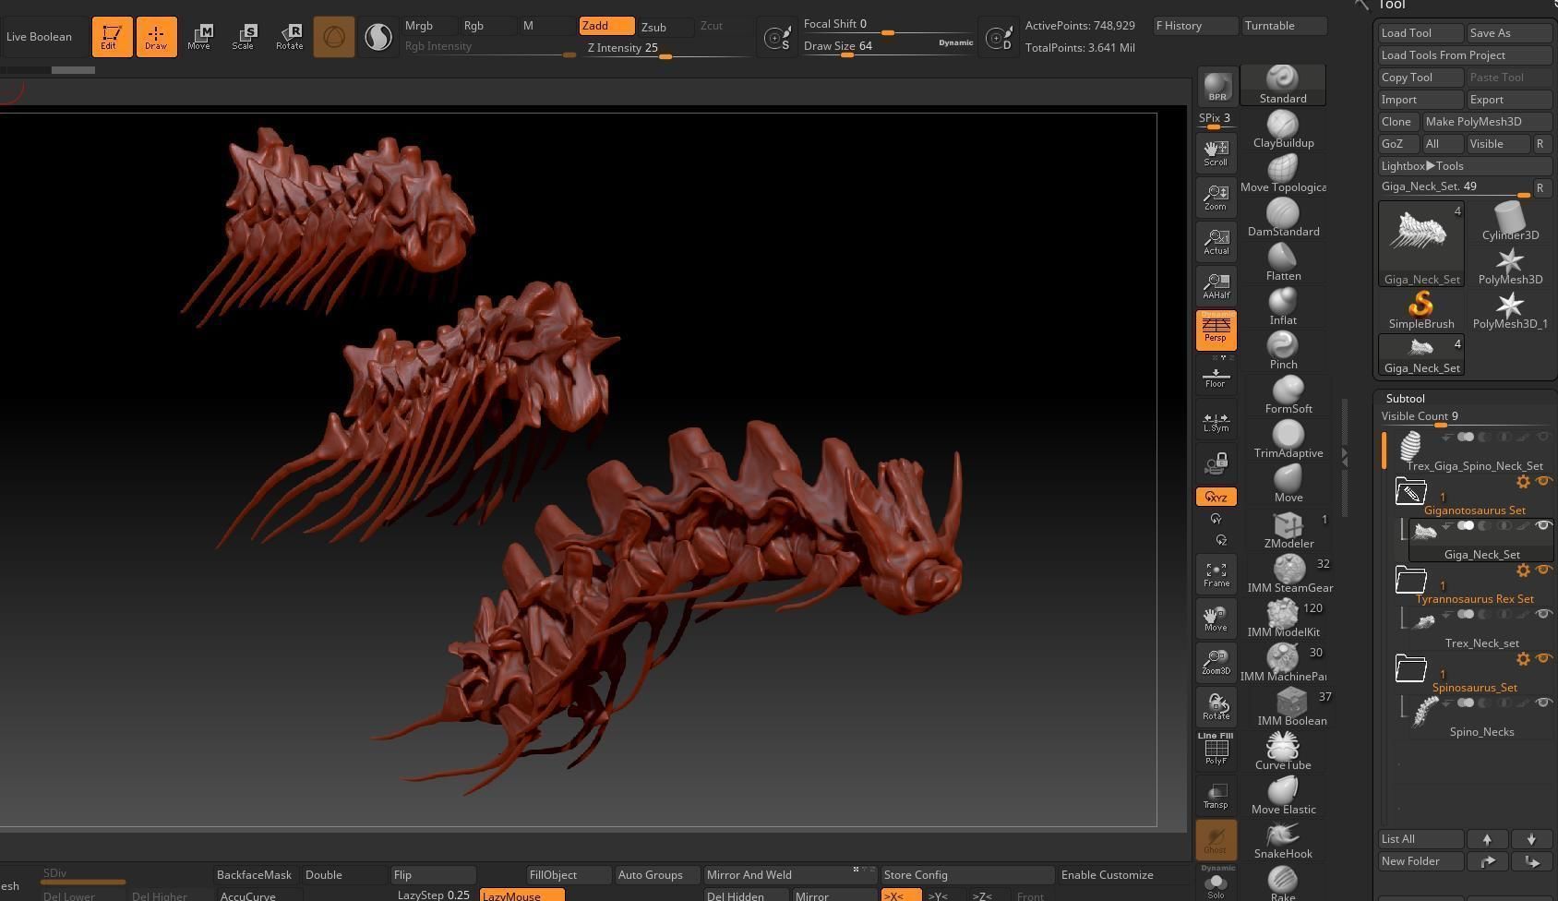
Task: Open Tyrannosaurus Rex Set folder gear options
Action: point(1523,571)
